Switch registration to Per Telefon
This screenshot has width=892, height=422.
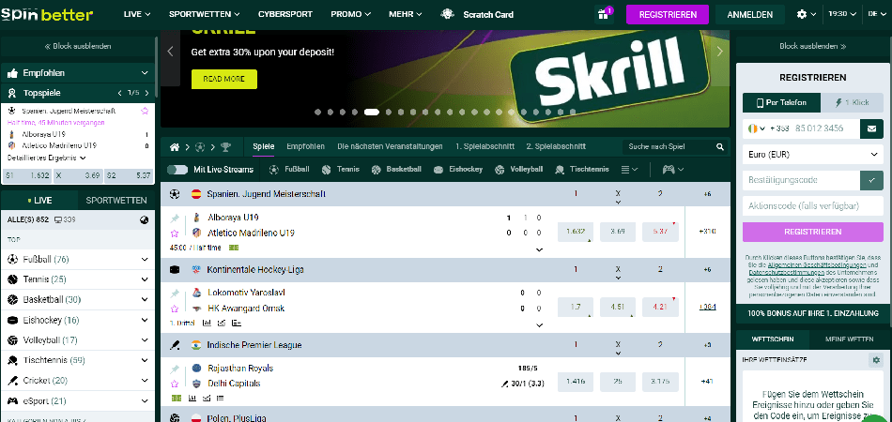point(777,101)
